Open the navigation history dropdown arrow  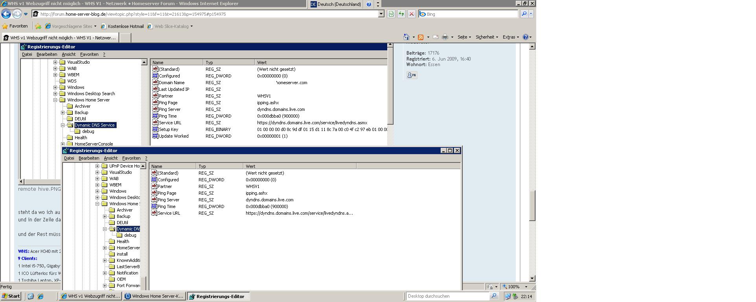coord(26,14)
